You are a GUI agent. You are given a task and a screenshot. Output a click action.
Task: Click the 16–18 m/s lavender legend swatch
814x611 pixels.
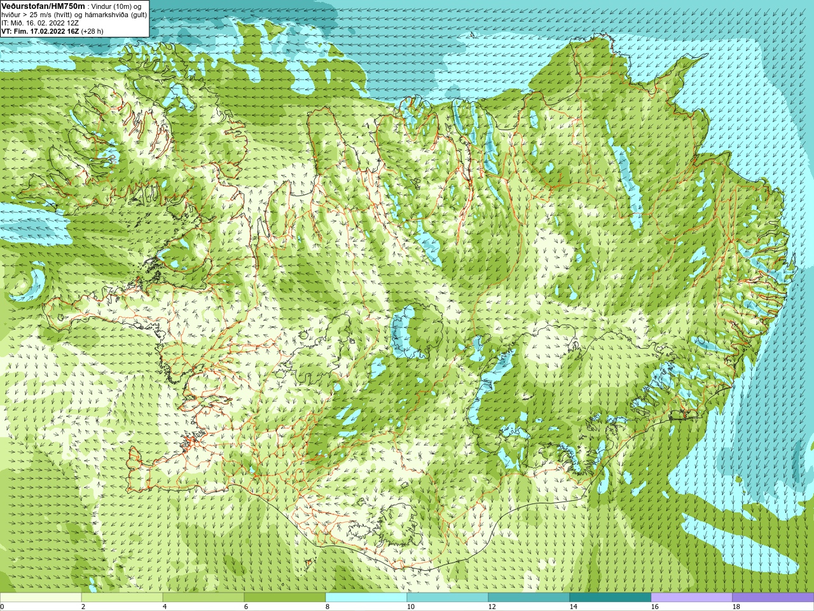(692, 598)
